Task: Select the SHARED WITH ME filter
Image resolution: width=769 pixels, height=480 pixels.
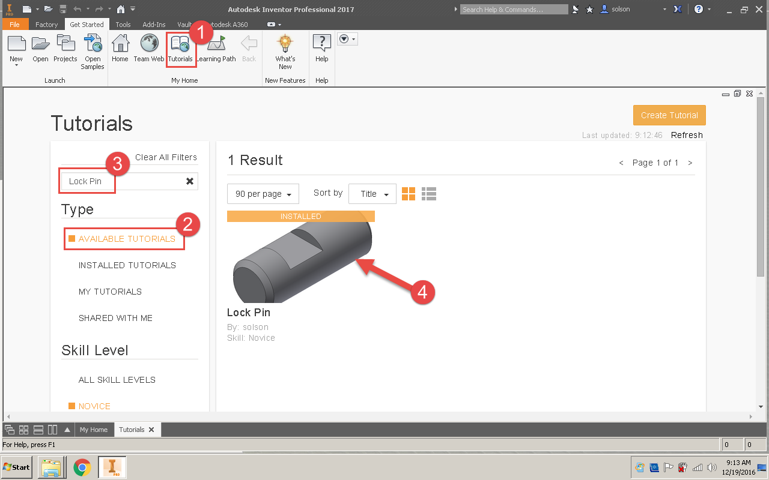Action: click(x=115, y=318)
